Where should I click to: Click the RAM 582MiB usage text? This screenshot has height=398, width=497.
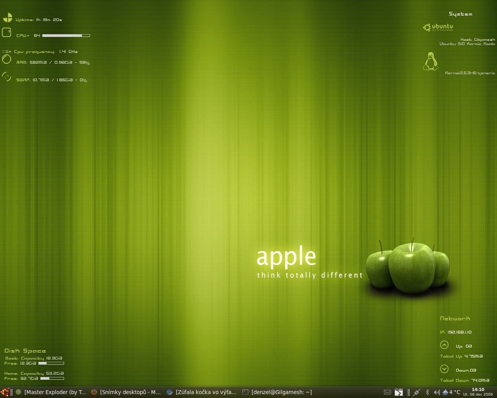(x=53, y=63)
